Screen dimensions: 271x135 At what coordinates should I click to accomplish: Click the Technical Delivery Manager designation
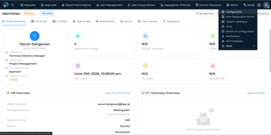tap(27, 56)
